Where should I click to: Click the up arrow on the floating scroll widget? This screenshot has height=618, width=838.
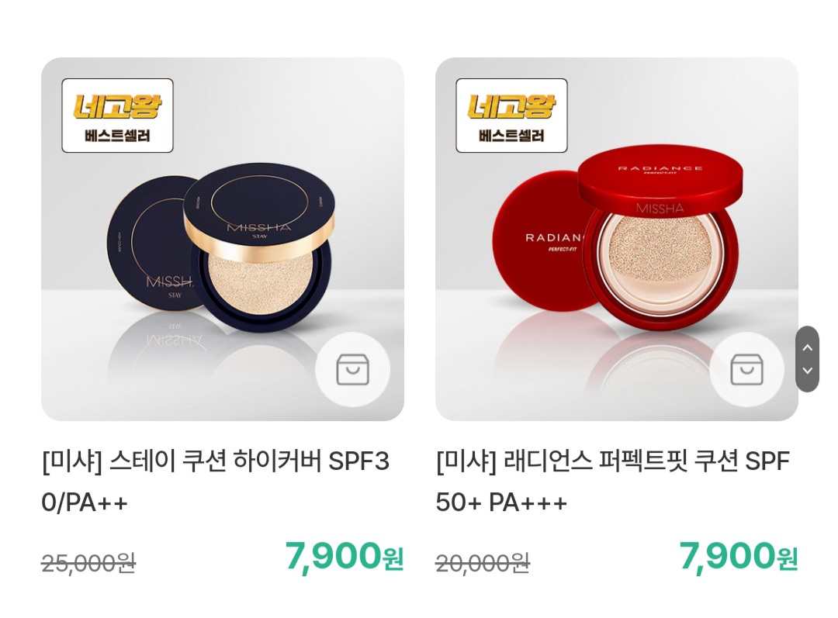[808, 347]
